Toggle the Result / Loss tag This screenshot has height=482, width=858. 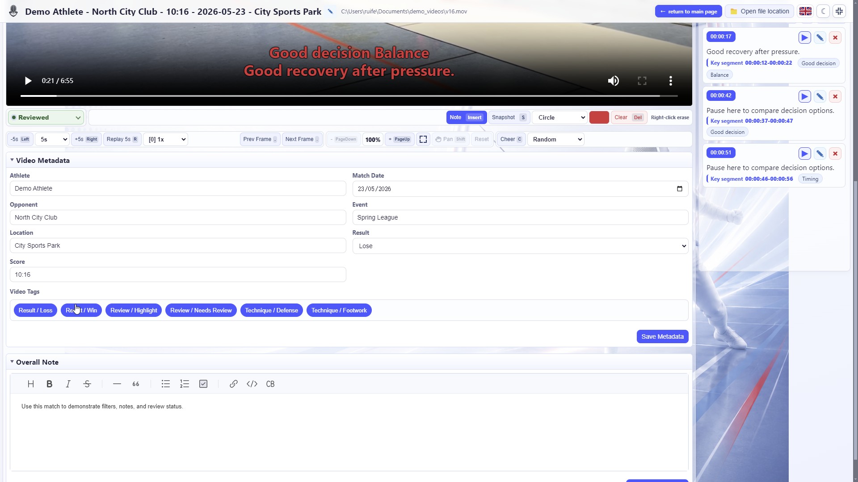coord(35,310)
